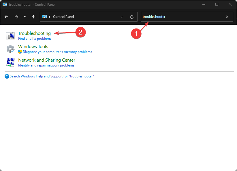
Task: Open the recent locations dropdown chevron
Action: coord(25,17)
